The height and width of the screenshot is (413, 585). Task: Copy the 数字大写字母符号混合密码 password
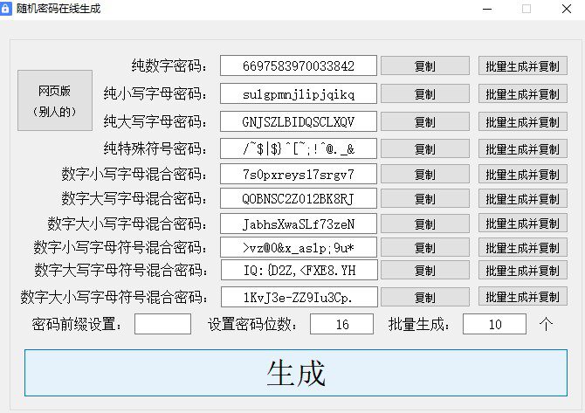click(x=425, y=271)
